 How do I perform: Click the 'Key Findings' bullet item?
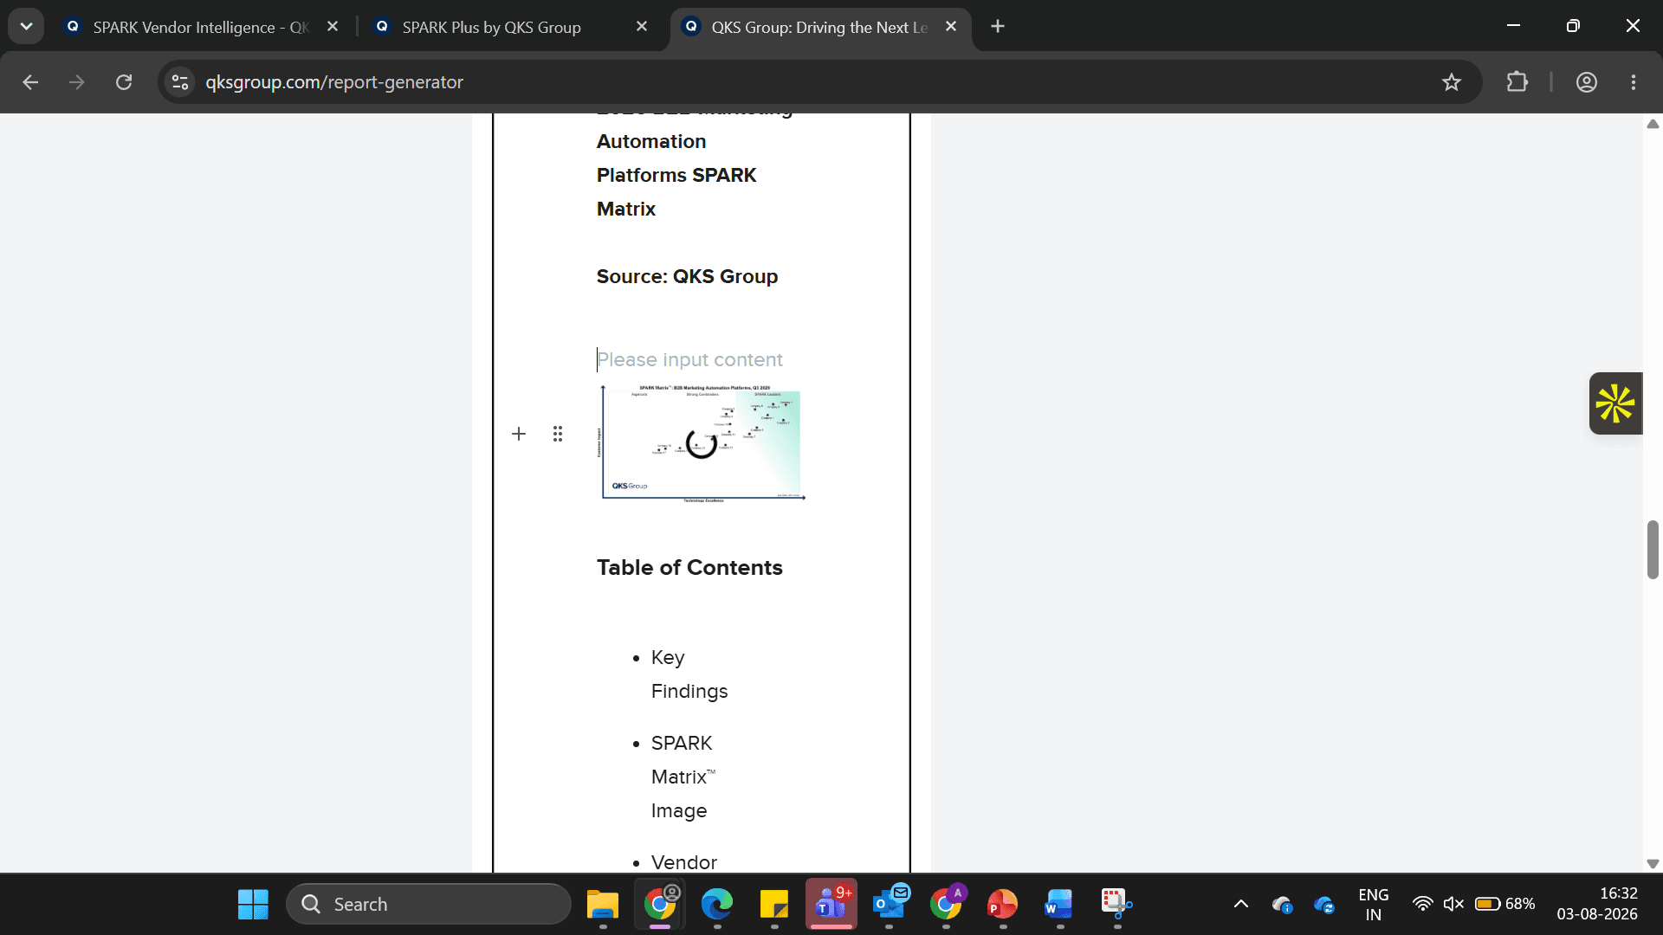click(689, 674)
